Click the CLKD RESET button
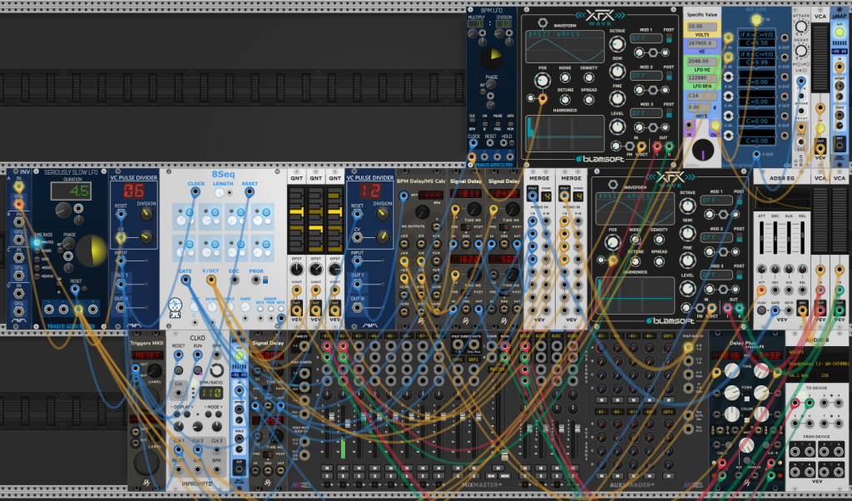The image size is (852, 501). click(x=179, y=370)
